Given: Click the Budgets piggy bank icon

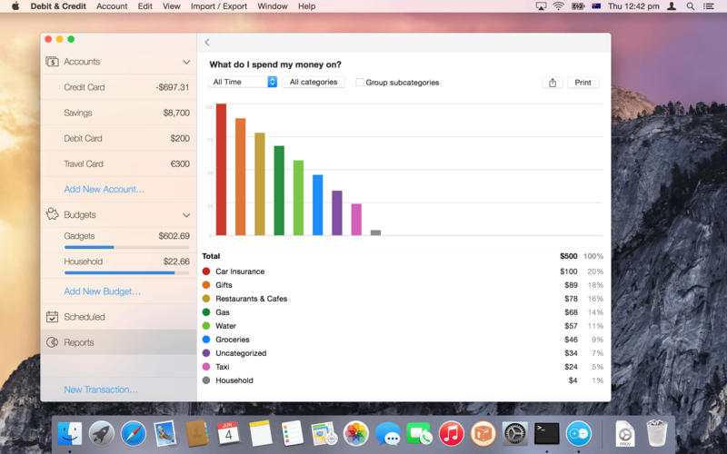Looking at the screenshot, I should [x=52, y=215].
